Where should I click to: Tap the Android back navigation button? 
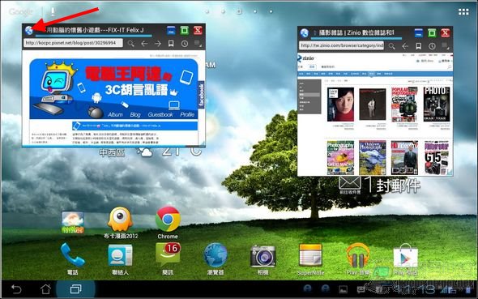[16, 288]
